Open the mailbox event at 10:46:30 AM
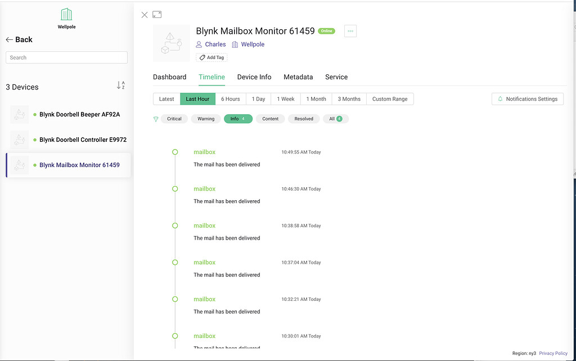 click(205, 189)
